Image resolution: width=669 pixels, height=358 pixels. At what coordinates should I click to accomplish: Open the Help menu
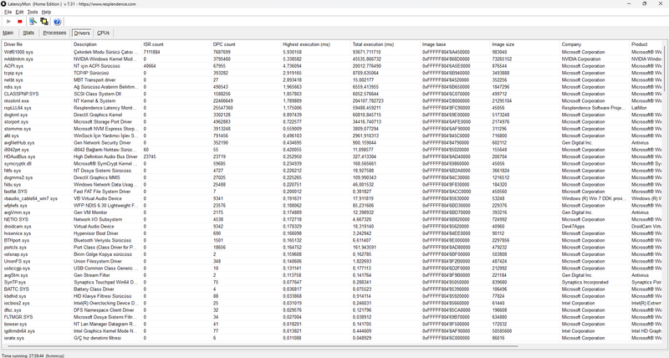46,12
